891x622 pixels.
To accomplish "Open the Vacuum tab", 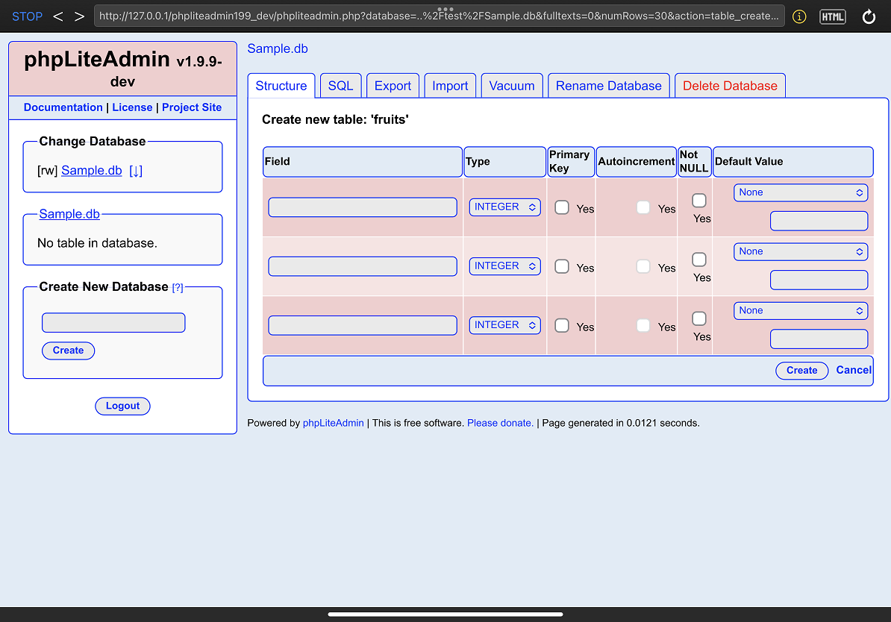I will pos(512,86).
